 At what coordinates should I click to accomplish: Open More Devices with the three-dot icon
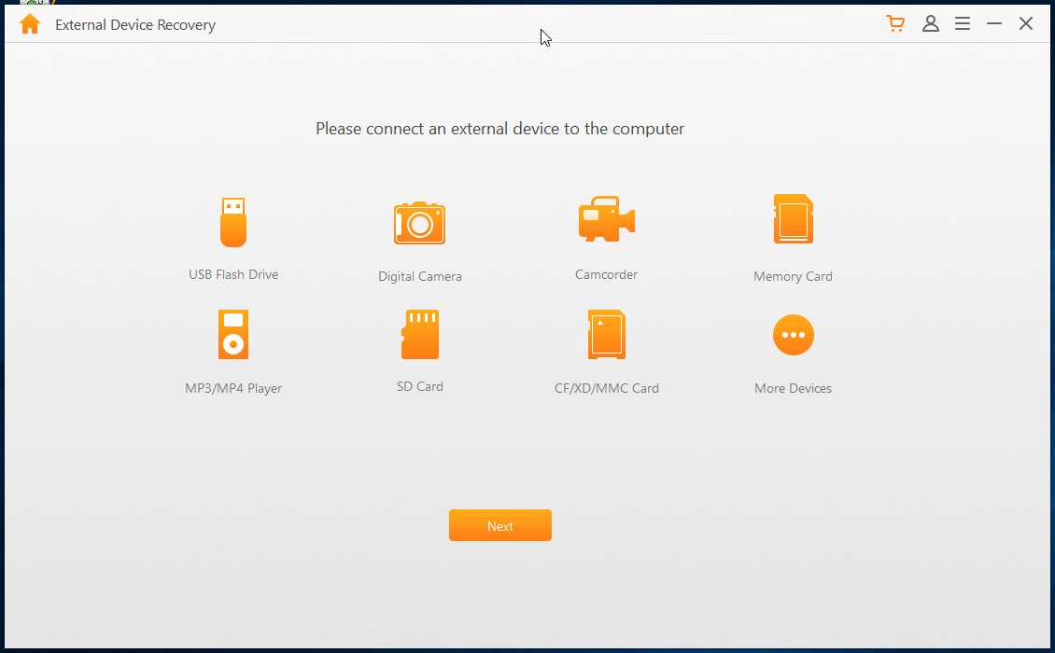793,335
